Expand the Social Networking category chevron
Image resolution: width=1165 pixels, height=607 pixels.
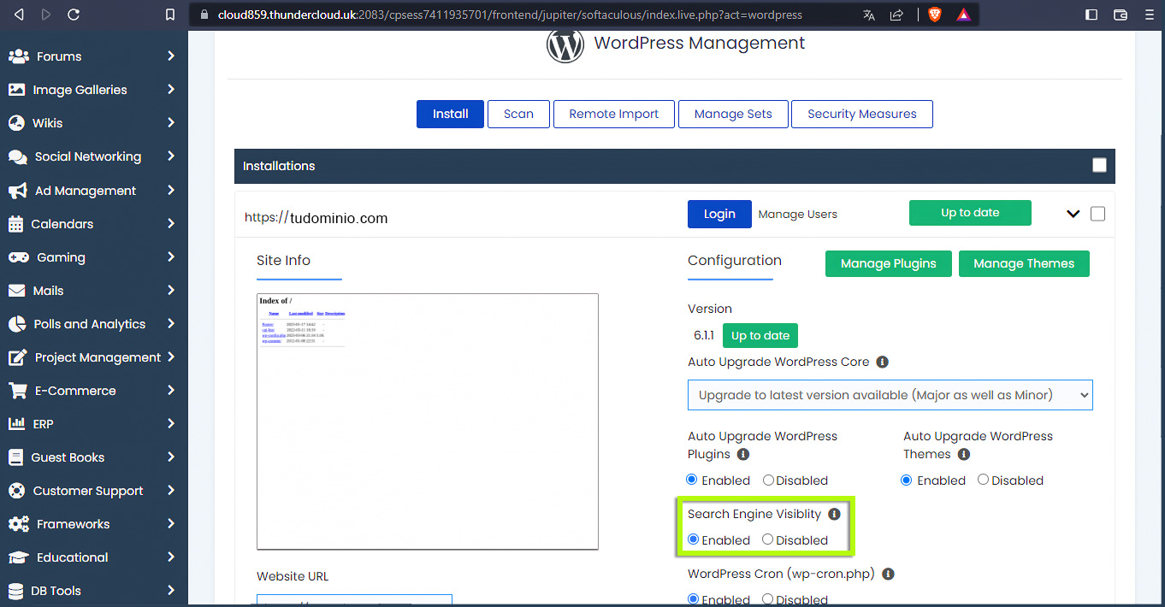[171, 156]
